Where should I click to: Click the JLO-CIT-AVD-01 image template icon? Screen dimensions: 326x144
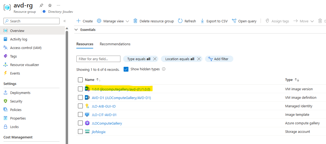[87, 114]
